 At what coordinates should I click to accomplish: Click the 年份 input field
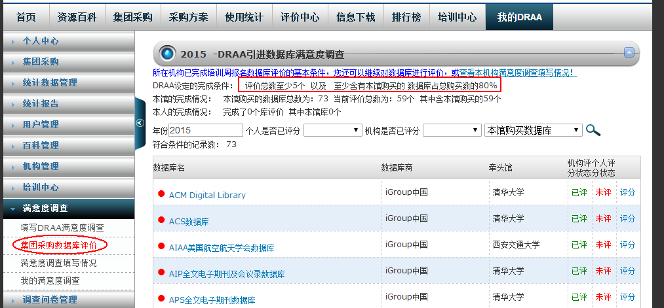tap(206, 131)
